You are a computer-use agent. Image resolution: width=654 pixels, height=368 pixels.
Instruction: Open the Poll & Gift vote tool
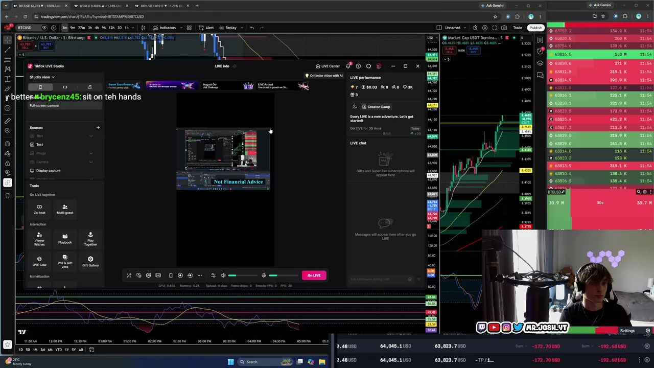click(x=65, y=261)
